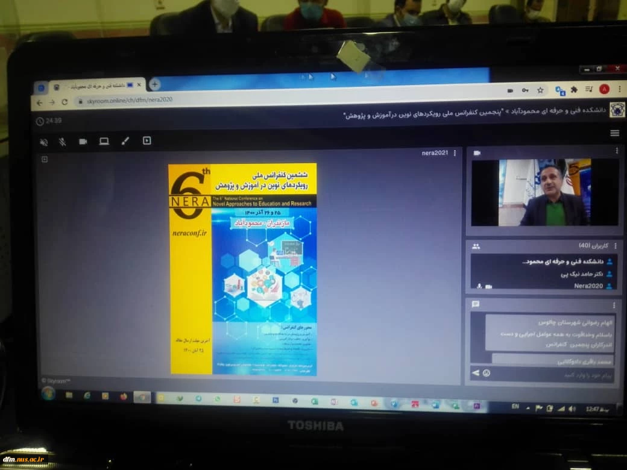Open Chrome extensions puzzle icon
627x470 pixels.
574,90
